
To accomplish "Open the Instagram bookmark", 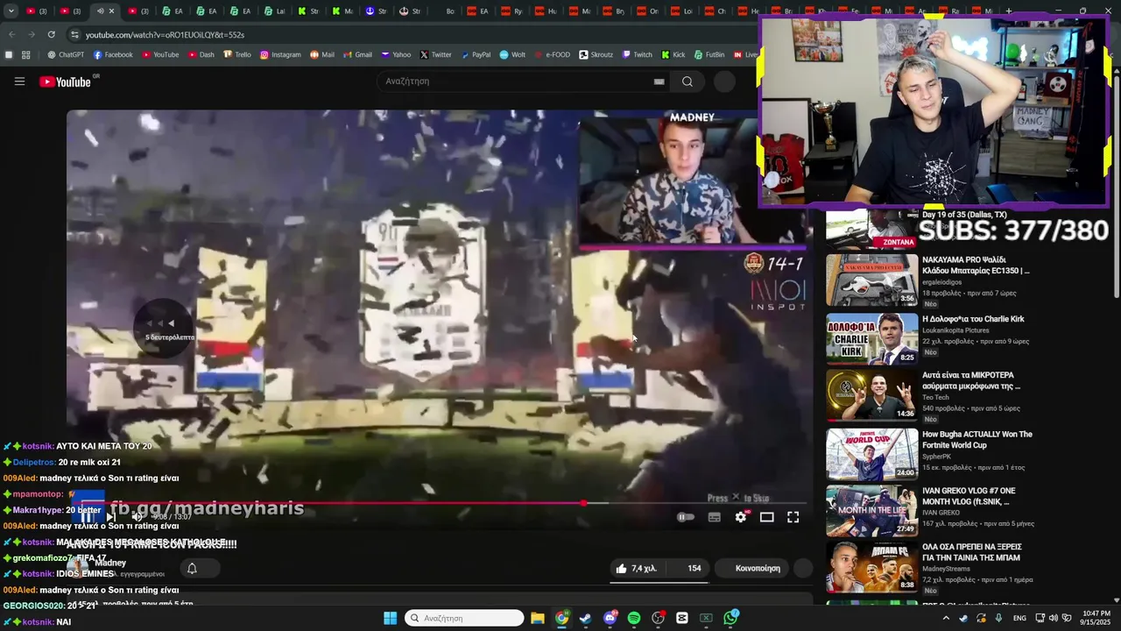I will pos(280,54).
